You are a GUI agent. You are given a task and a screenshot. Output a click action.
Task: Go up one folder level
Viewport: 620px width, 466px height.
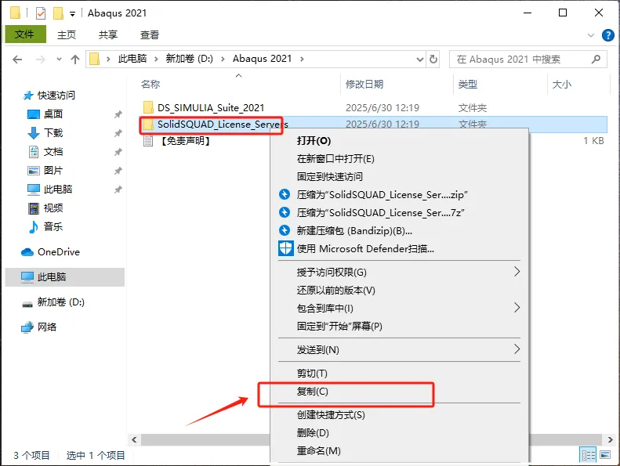click(74, 60)
